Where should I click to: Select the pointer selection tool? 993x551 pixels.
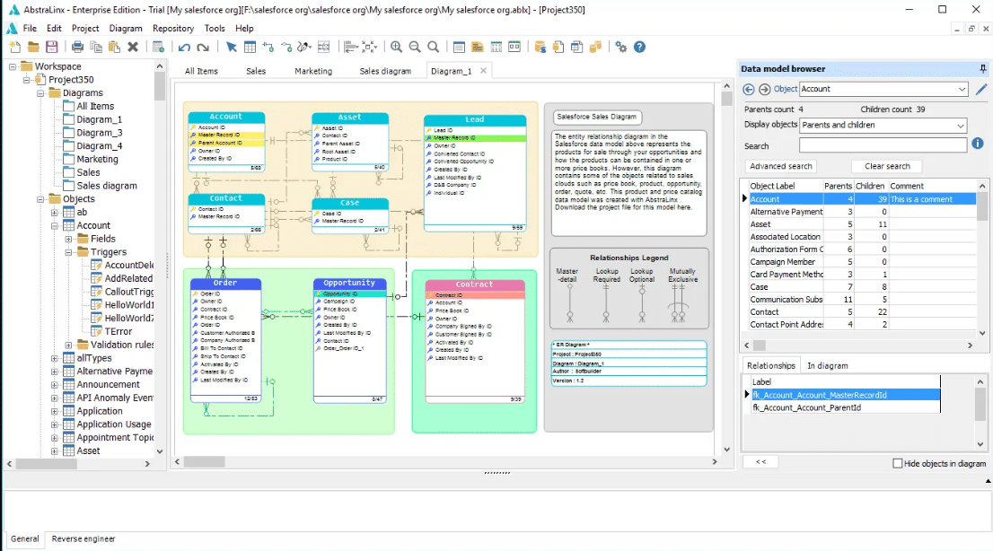click(x=232, y=47)
